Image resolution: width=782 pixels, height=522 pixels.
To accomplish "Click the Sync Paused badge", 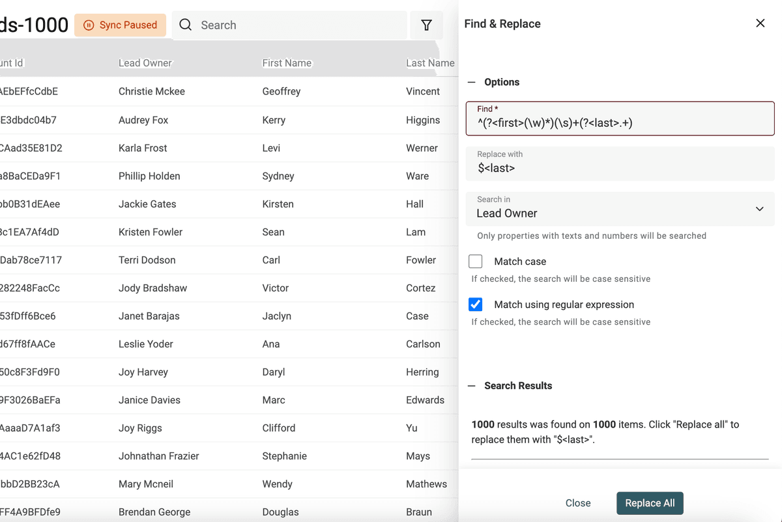I will click(x=121, y=25).
